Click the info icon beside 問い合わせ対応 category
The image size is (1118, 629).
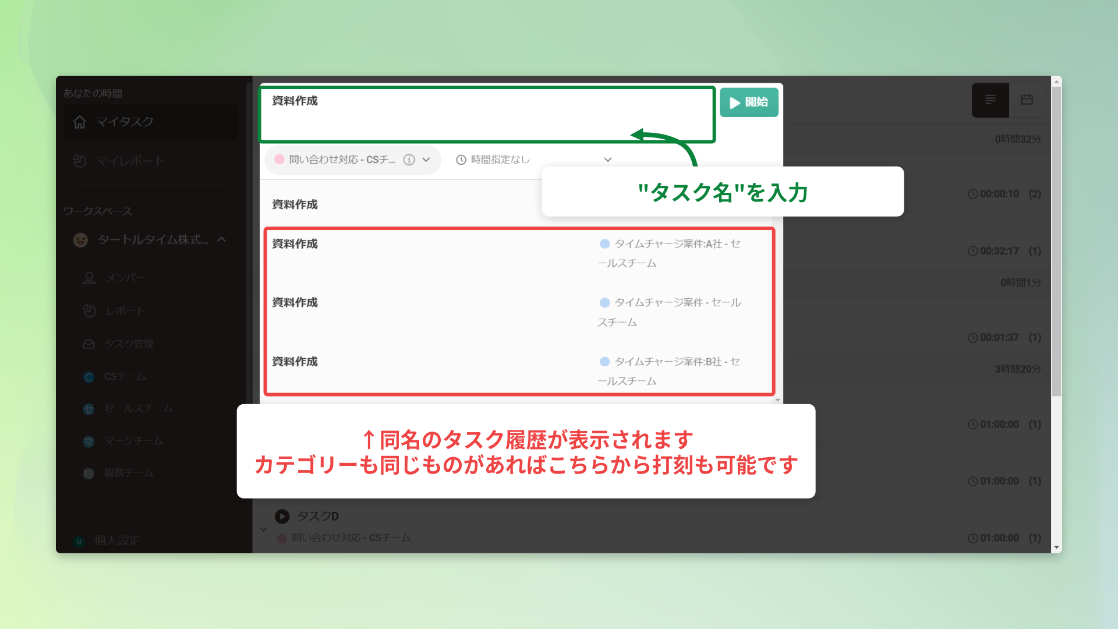pos(409,160)
